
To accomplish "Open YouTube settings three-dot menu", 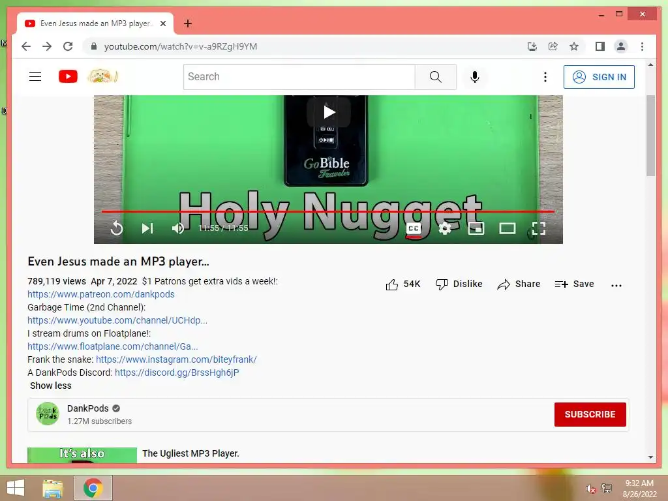I will (x=545, y=77).
